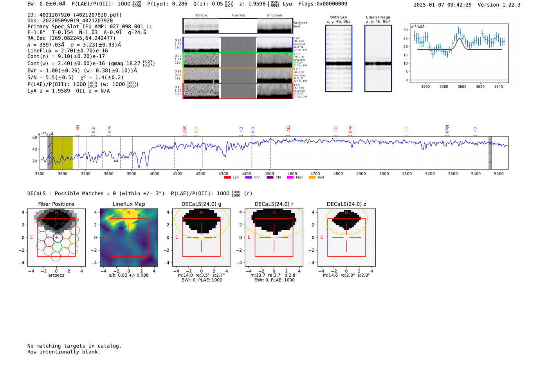Click the Primary Spec_Slot_IFU_AMP text line
This screenshot has width=548, height=373.
coord(90,27)
